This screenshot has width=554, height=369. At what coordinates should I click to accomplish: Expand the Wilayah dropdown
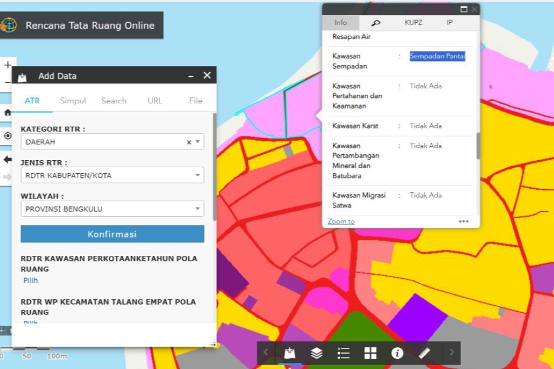[198, 208]
